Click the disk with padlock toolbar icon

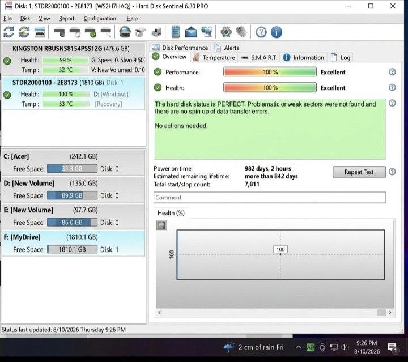[141, 32]
